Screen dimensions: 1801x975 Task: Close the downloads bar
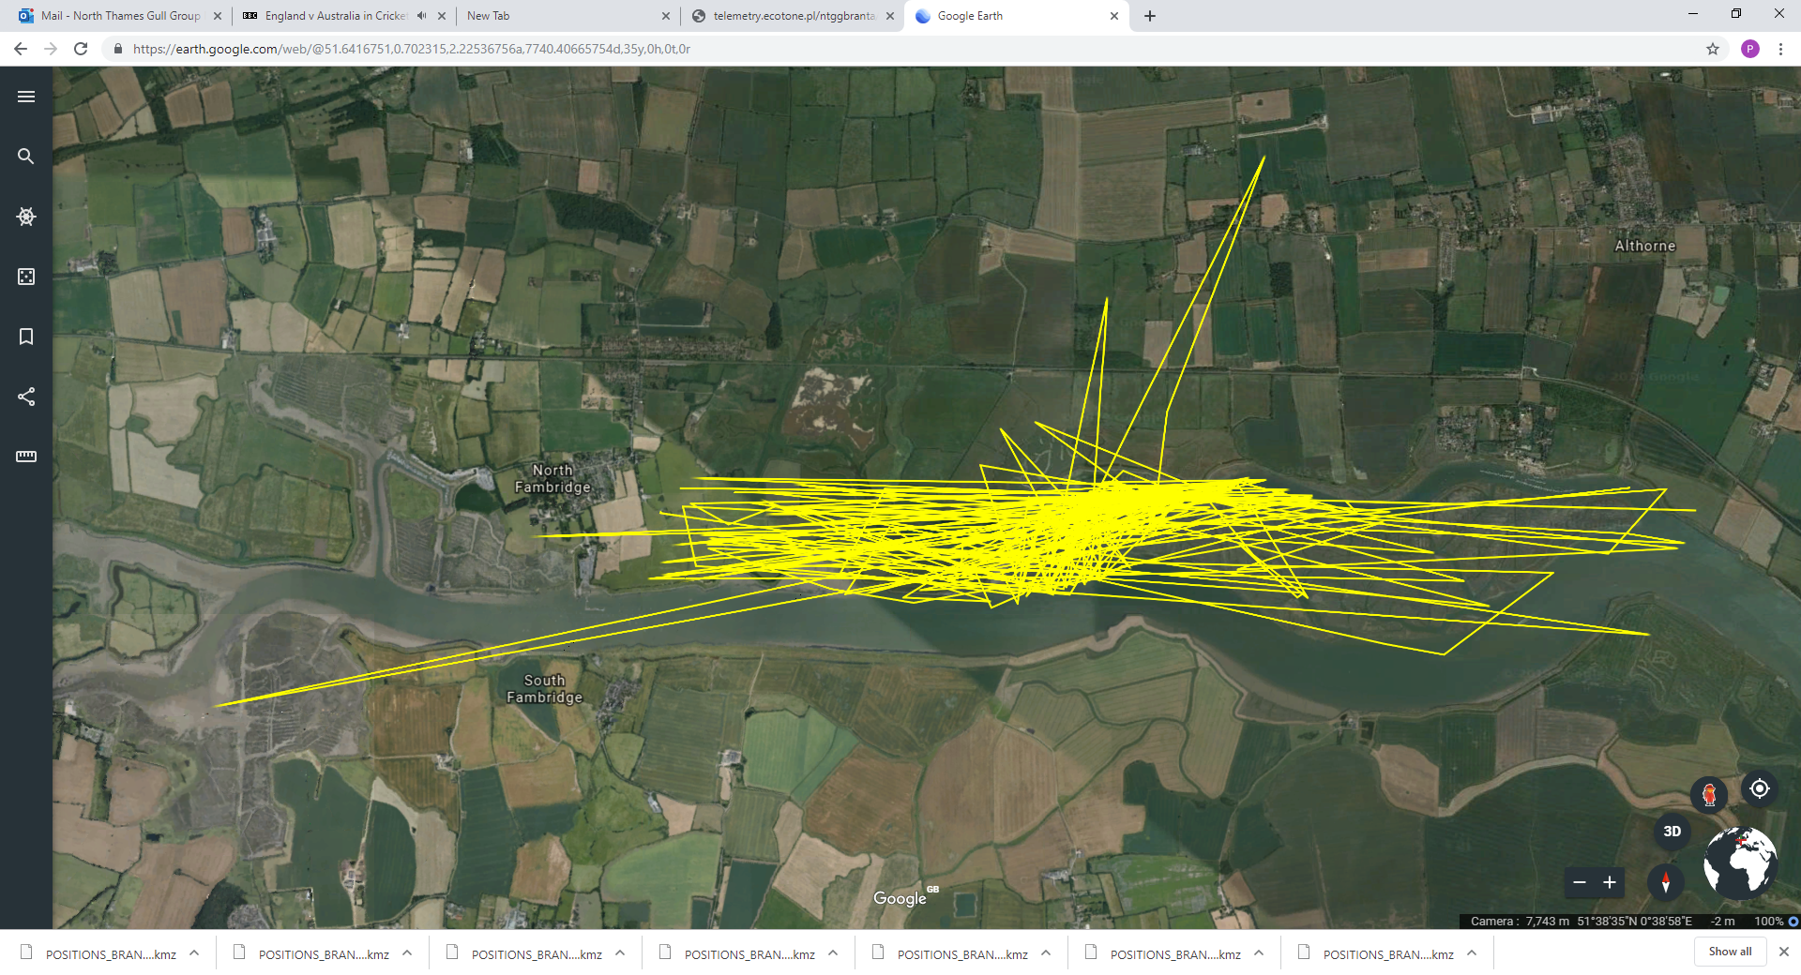click(x=1784, y=952)
